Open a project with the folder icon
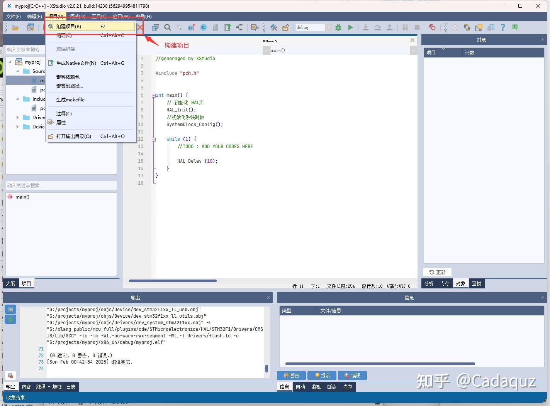The height and width of the screenshot is (406, 550). [15, 27]
